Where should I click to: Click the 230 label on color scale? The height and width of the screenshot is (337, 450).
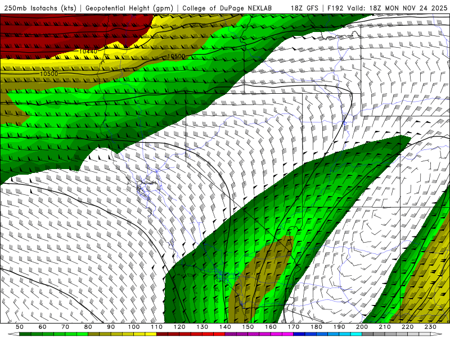[430, 327]
